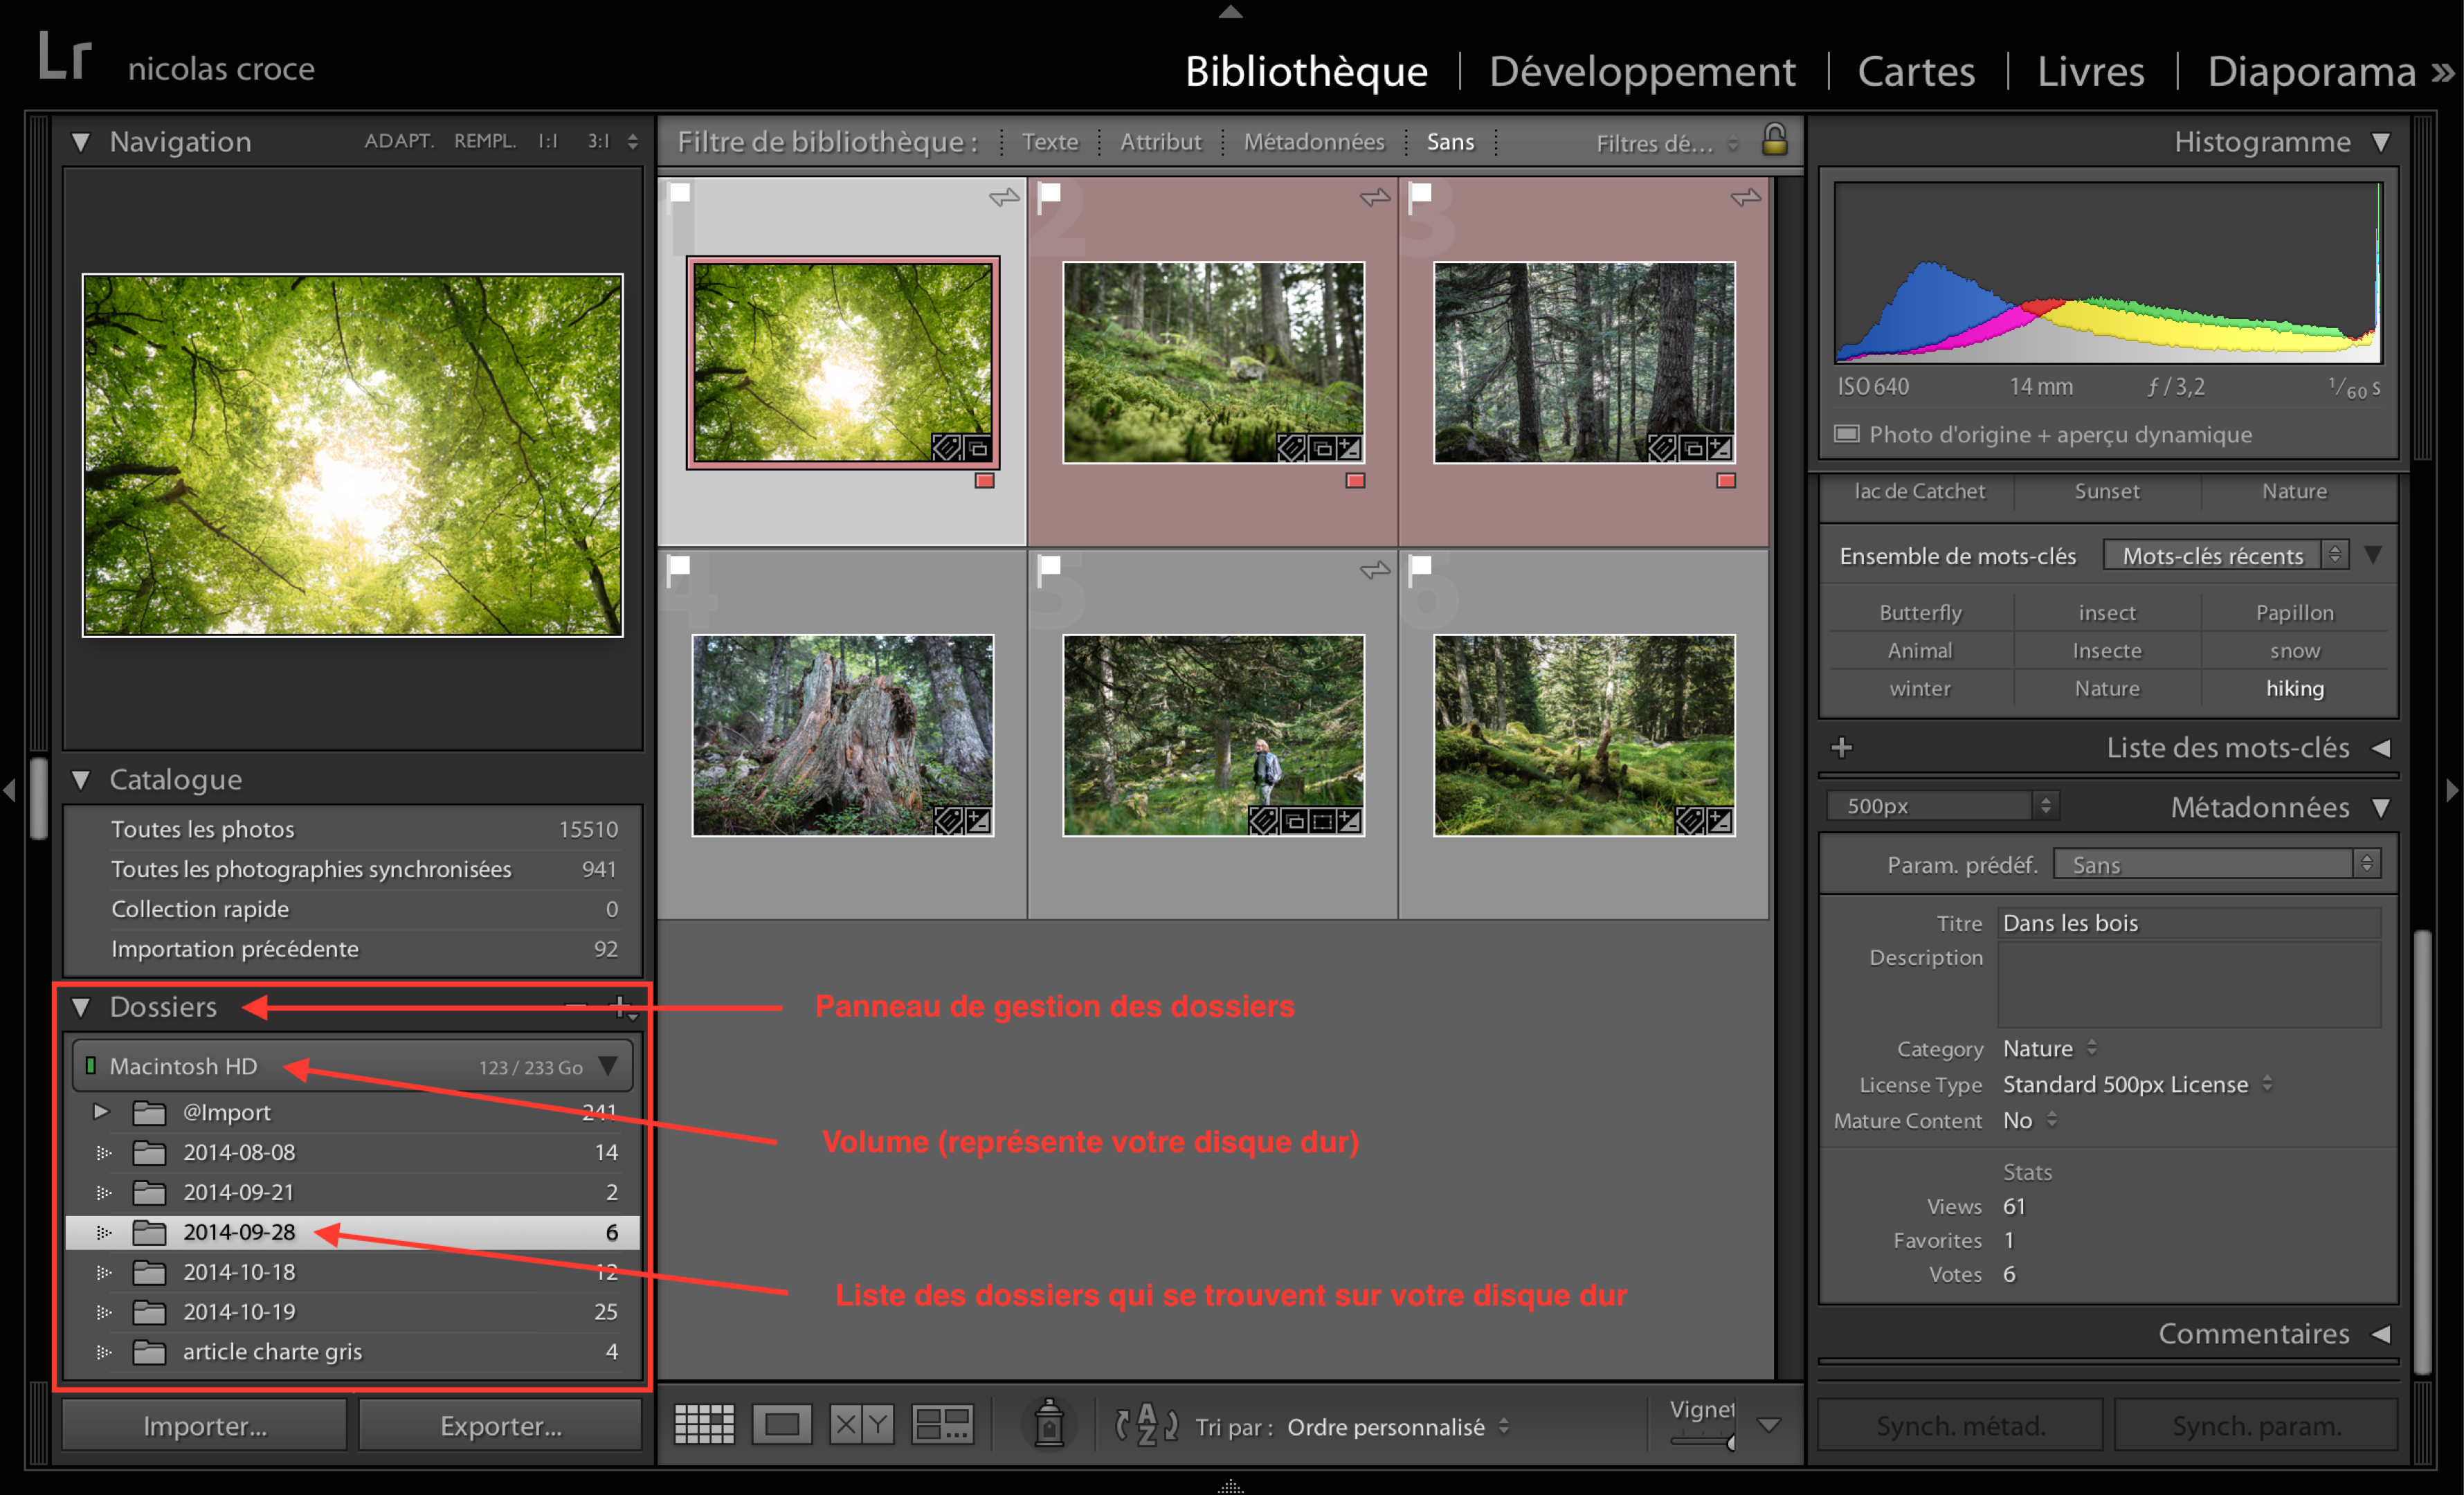2464x1495 pixels.
Task: Click the A-Z sort direction icon
Action: (1146, 1424)
